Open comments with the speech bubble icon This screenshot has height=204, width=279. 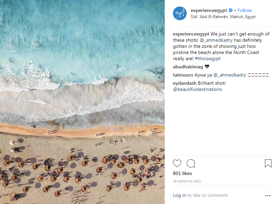191,163
